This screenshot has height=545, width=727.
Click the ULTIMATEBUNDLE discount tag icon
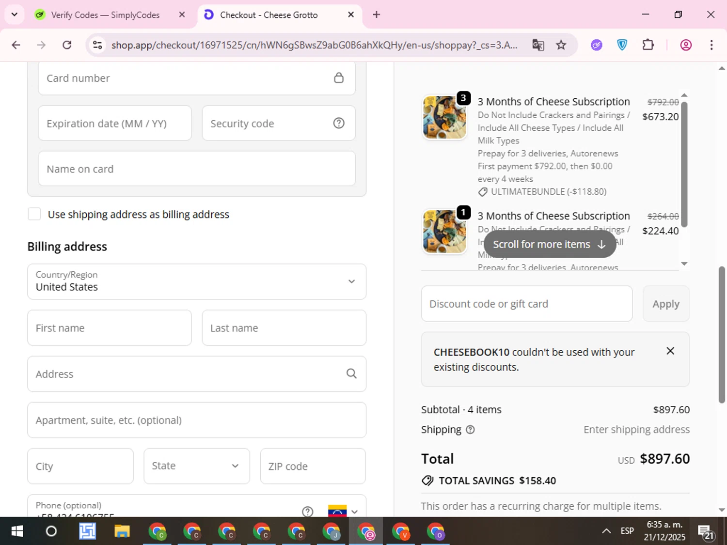coord(483,192)
